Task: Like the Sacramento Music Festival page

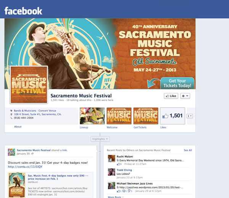Action: click(171, 96)
